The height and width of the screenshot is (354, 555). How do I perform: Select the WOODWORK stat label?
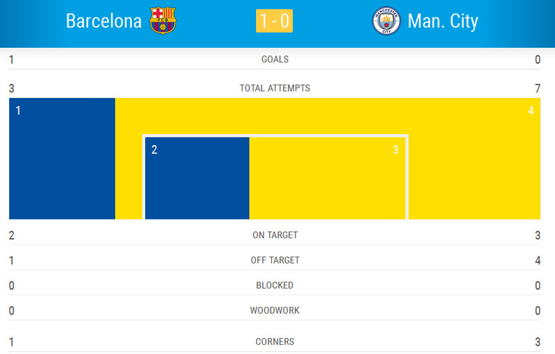click(275, 310)
